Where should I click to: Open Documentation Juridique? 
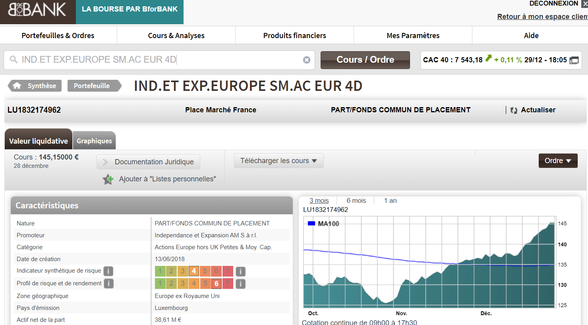click(148, 162)
